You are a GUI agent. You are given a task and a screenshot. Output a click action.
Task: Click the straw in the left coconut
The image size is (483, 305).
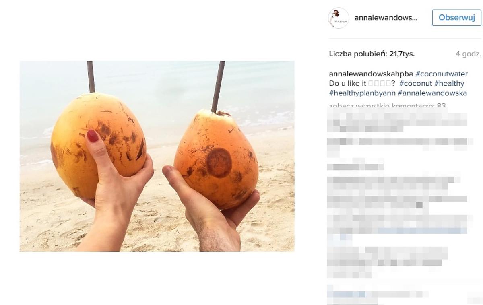[x=91, y=77]
